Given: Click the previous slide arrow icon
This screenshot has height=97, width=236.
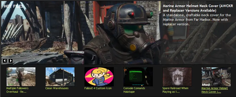Looking at the screenshot, I should point(5,61).
